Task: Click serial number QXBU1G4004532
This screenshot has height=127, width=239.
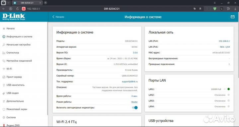Action: tap(129, 76)
